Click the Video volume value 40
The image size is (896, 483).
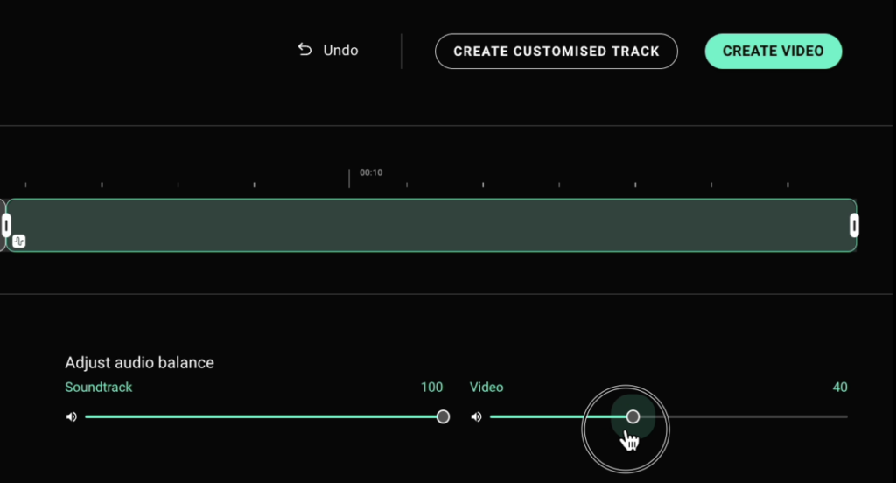tap(840, 388)
